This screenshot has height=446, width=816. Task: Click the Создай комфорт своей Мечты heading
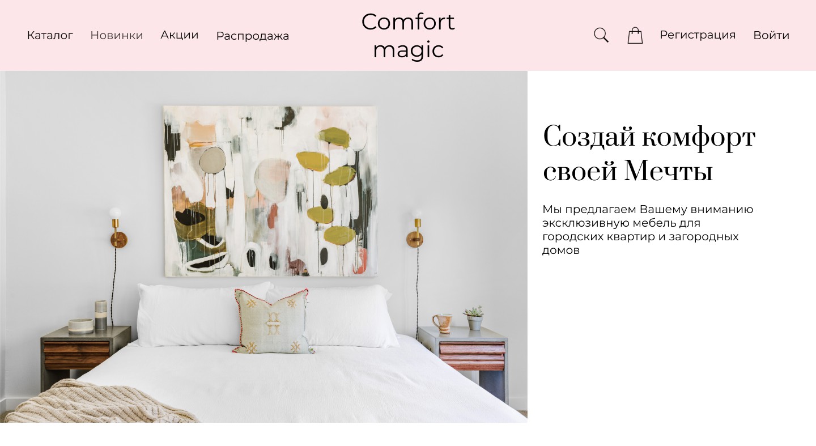[x=649, y=154]
